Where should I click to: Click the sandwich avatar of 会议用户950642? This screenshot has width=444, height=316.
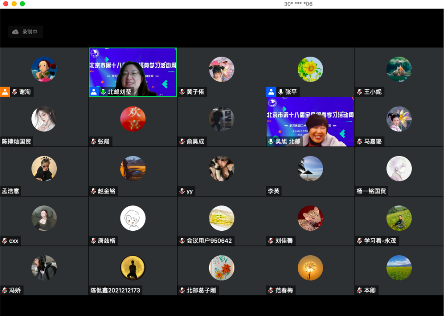click(x=222, y=218)
